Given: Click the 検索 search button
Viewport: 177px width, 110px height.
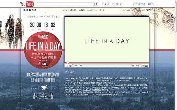Looking at the screenshot, I should (95, 4).
